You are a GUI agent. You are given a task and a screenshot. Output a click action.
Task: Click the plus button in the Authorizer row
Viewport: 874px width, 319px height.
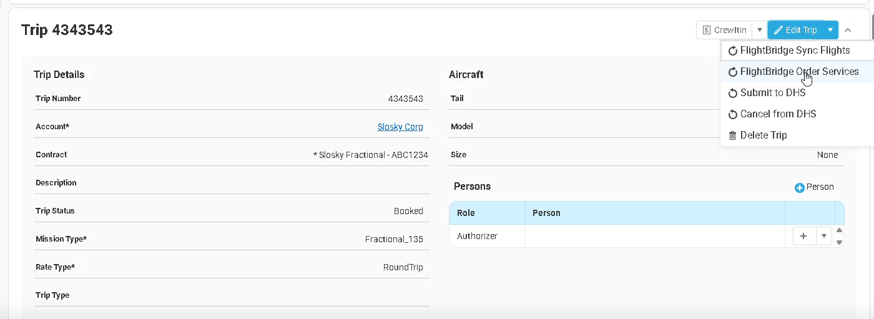[x=803, y=236]
